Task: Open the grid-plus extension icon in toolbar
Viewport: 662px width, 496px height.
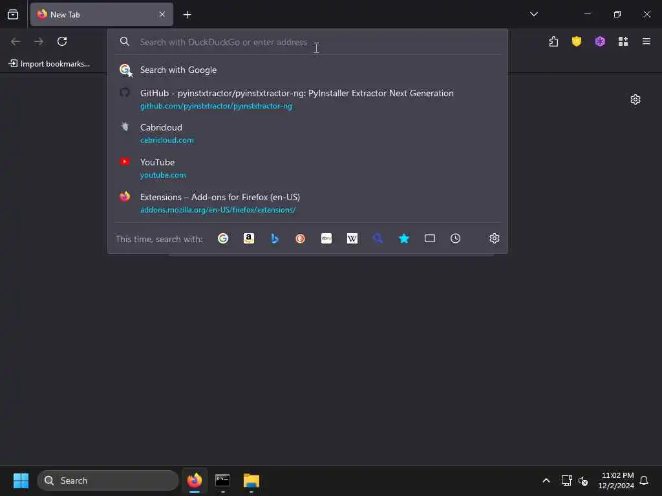Action: pyautogui.click(x=623, y=41)
